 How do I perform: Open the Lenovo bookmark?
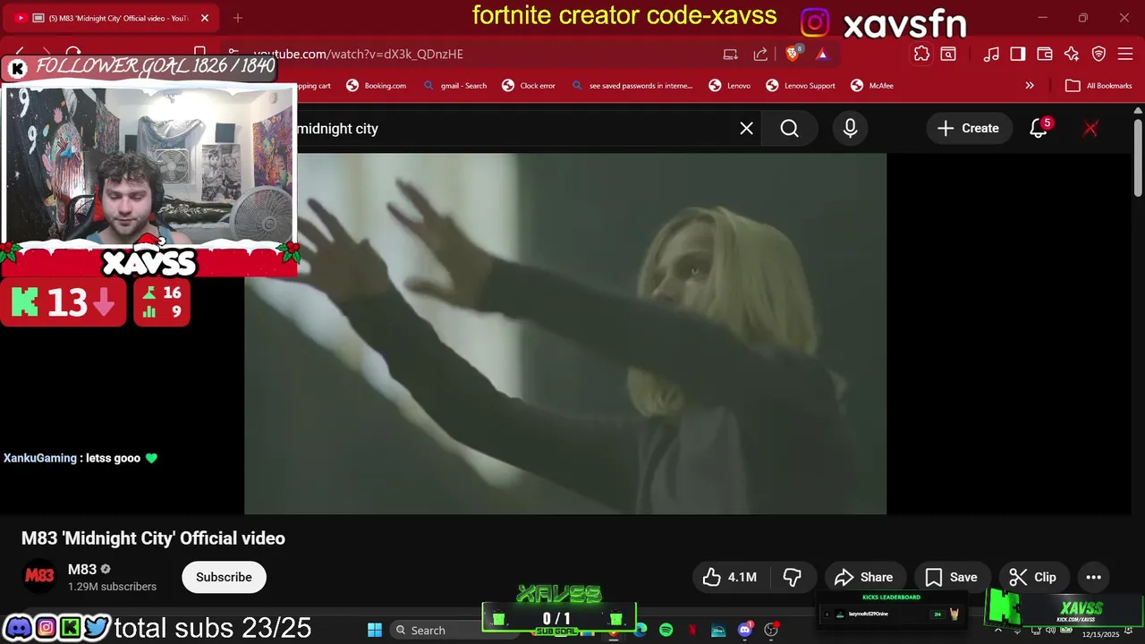click(730, 86)
